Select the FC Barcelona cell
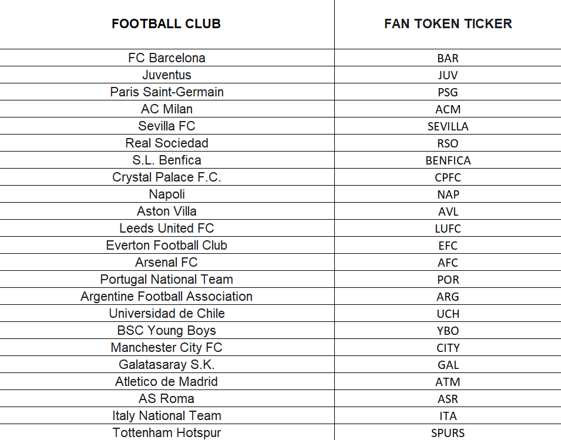 pos(166,58)
